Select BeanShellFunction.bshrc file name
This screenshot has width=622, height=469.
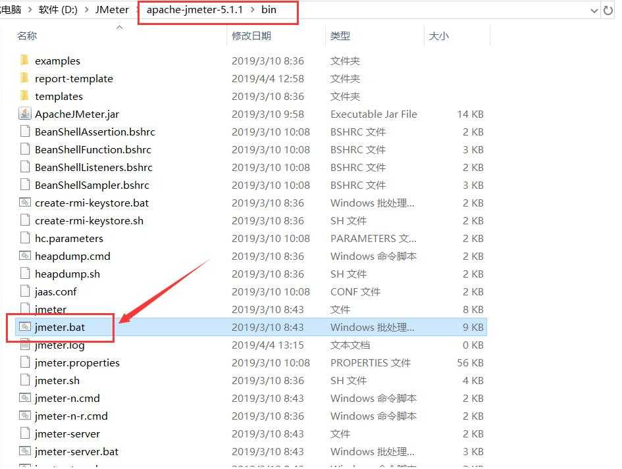[93, 149]
